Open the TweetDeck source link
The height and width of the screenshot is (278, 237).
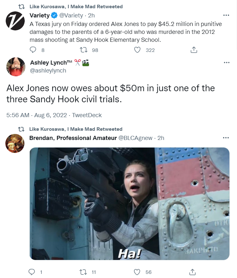(x=87, y=115)
